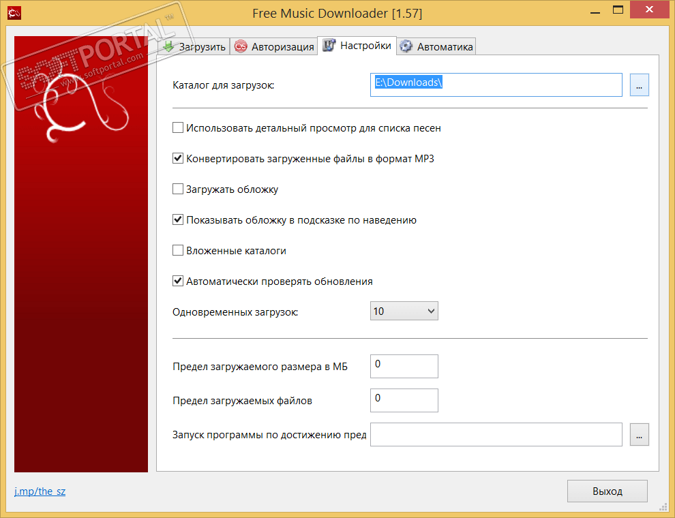Open the Загрузить tab
Image resolution: width=675 pixels, height=518 pixels.
pos(194,46)
